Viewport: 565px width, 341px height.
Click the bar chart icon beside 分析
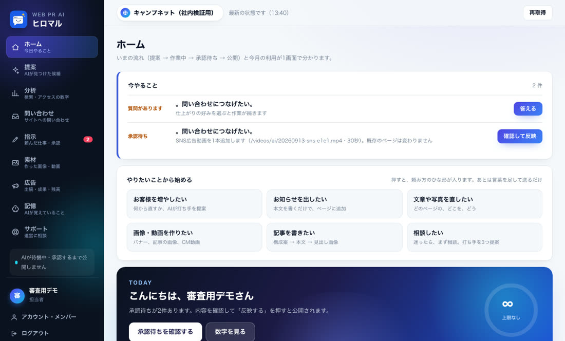click(x=15, y=93)
